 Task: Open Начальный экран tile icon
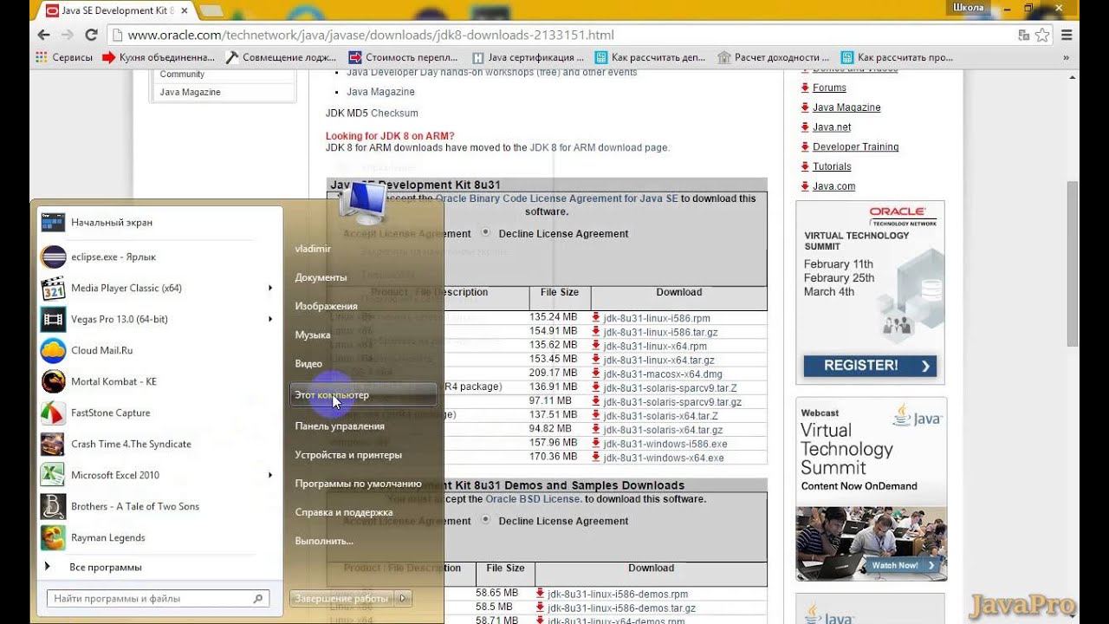(x=53, y=222)
